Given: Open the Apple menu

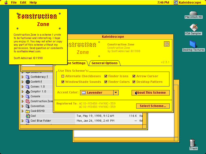Looking at the screenshot, I should click(x=6, y=3).
